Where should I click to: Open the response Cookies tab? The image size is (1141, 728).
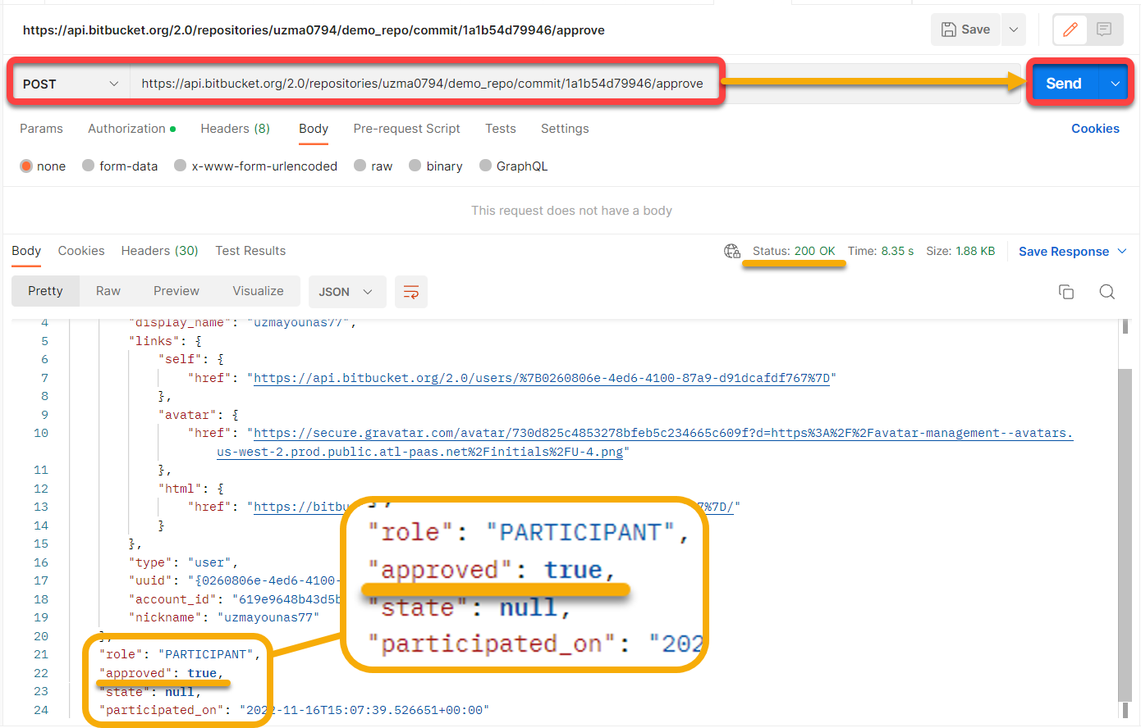(81, 251)
